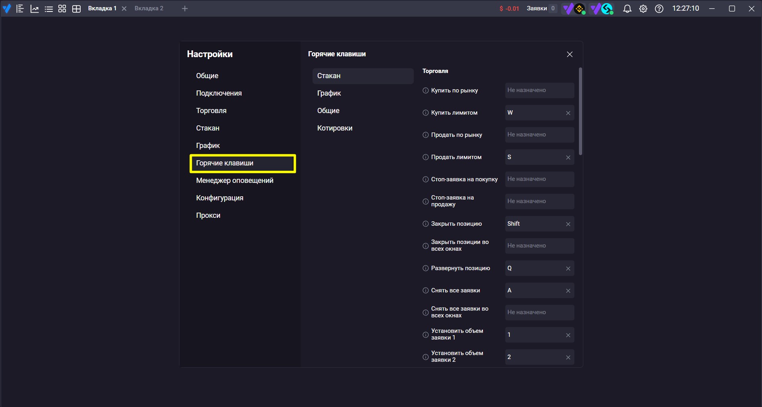The width and height of the screenshot is (762, 407).
Task: Assign hotkey for Купить по рынку
Action: click(540, 90)
